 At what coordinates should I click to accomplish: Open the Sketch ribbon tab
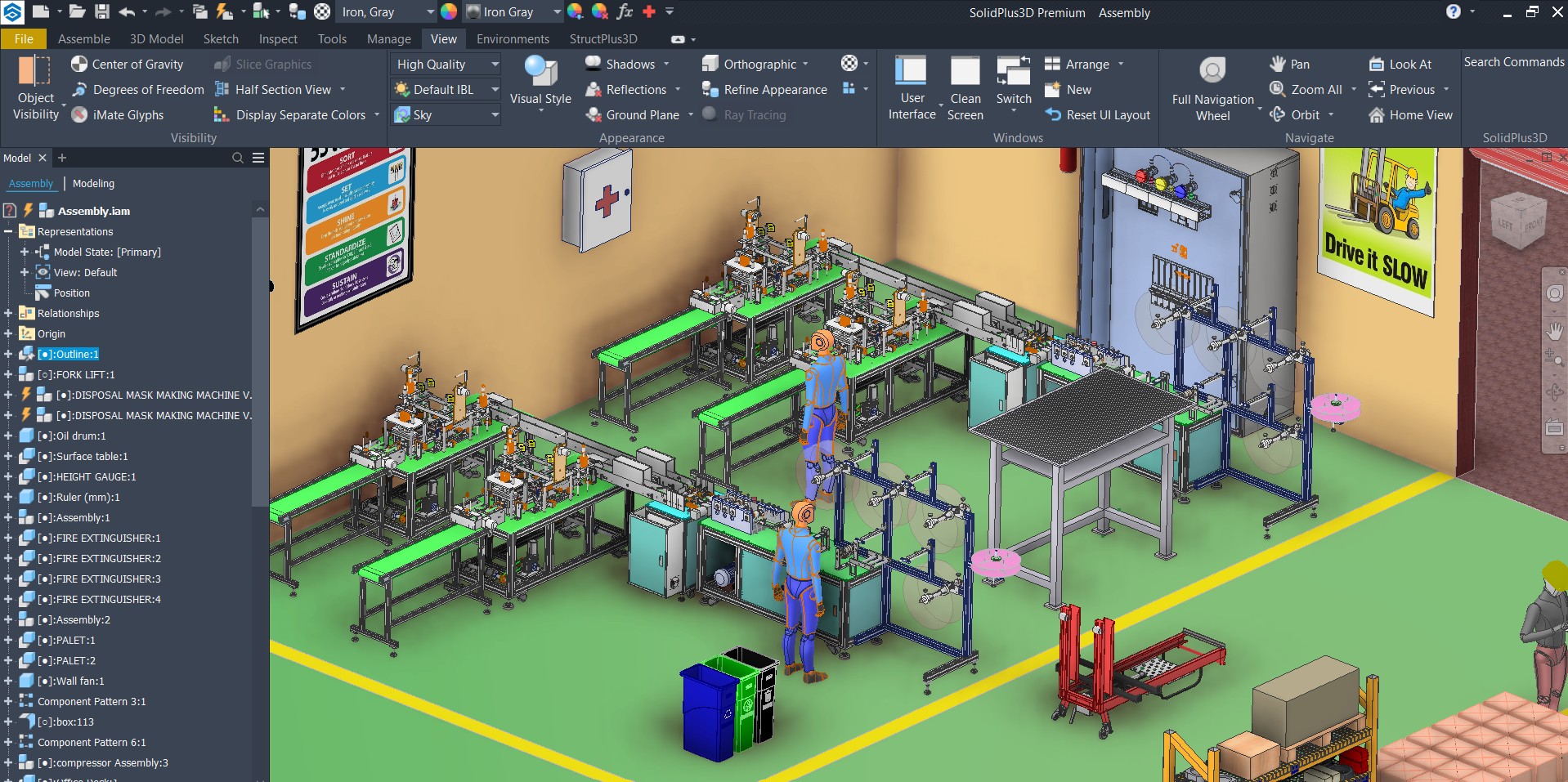pyautogui.click(x=221, y=38)
